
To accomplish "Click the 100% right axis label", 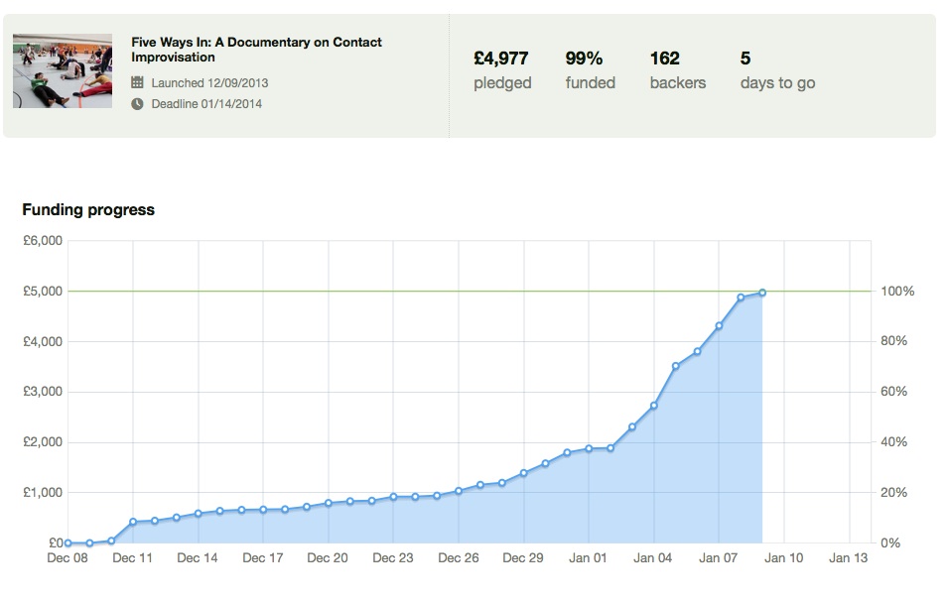I will click(x=897, y=292).
